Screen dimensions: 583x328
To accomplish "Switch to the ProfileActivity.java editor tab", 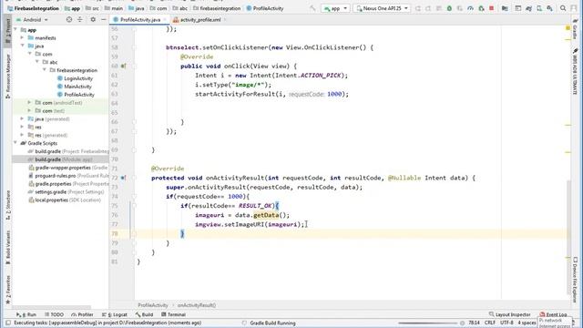I will (137, 20).
